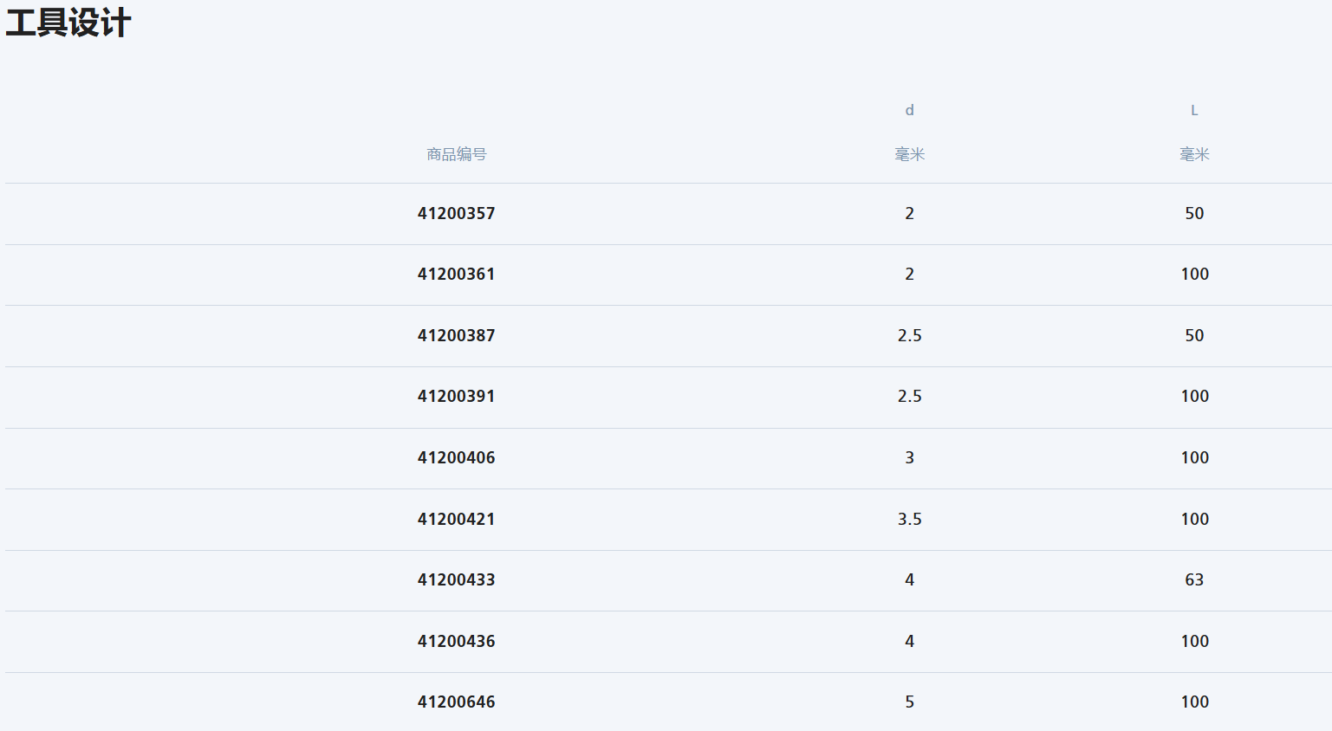Click L value 50 in row 41200387
The image size is (1332, 731).
(x=1194, y=335)
